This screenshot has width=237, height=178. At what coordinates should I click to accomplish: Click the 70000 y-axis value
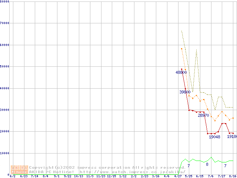tap(5, 23)
